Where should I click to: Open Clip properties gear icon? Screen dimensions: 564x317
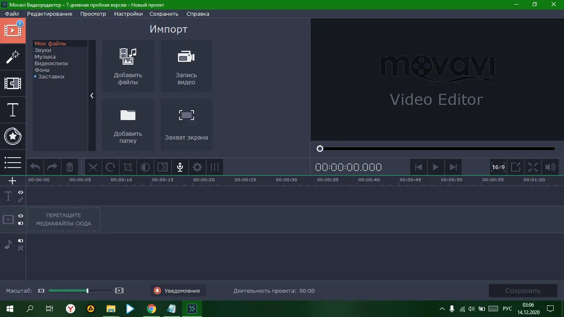pos(197,167)
